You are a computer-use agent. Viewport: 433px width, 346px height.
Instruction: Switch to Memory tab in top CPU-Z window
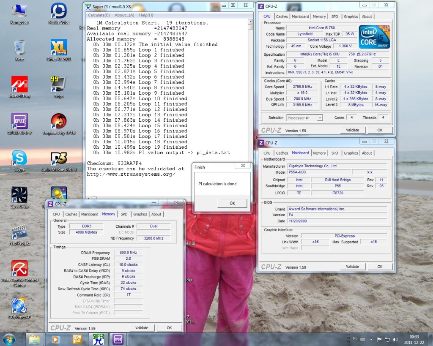[x=319, y=16]
